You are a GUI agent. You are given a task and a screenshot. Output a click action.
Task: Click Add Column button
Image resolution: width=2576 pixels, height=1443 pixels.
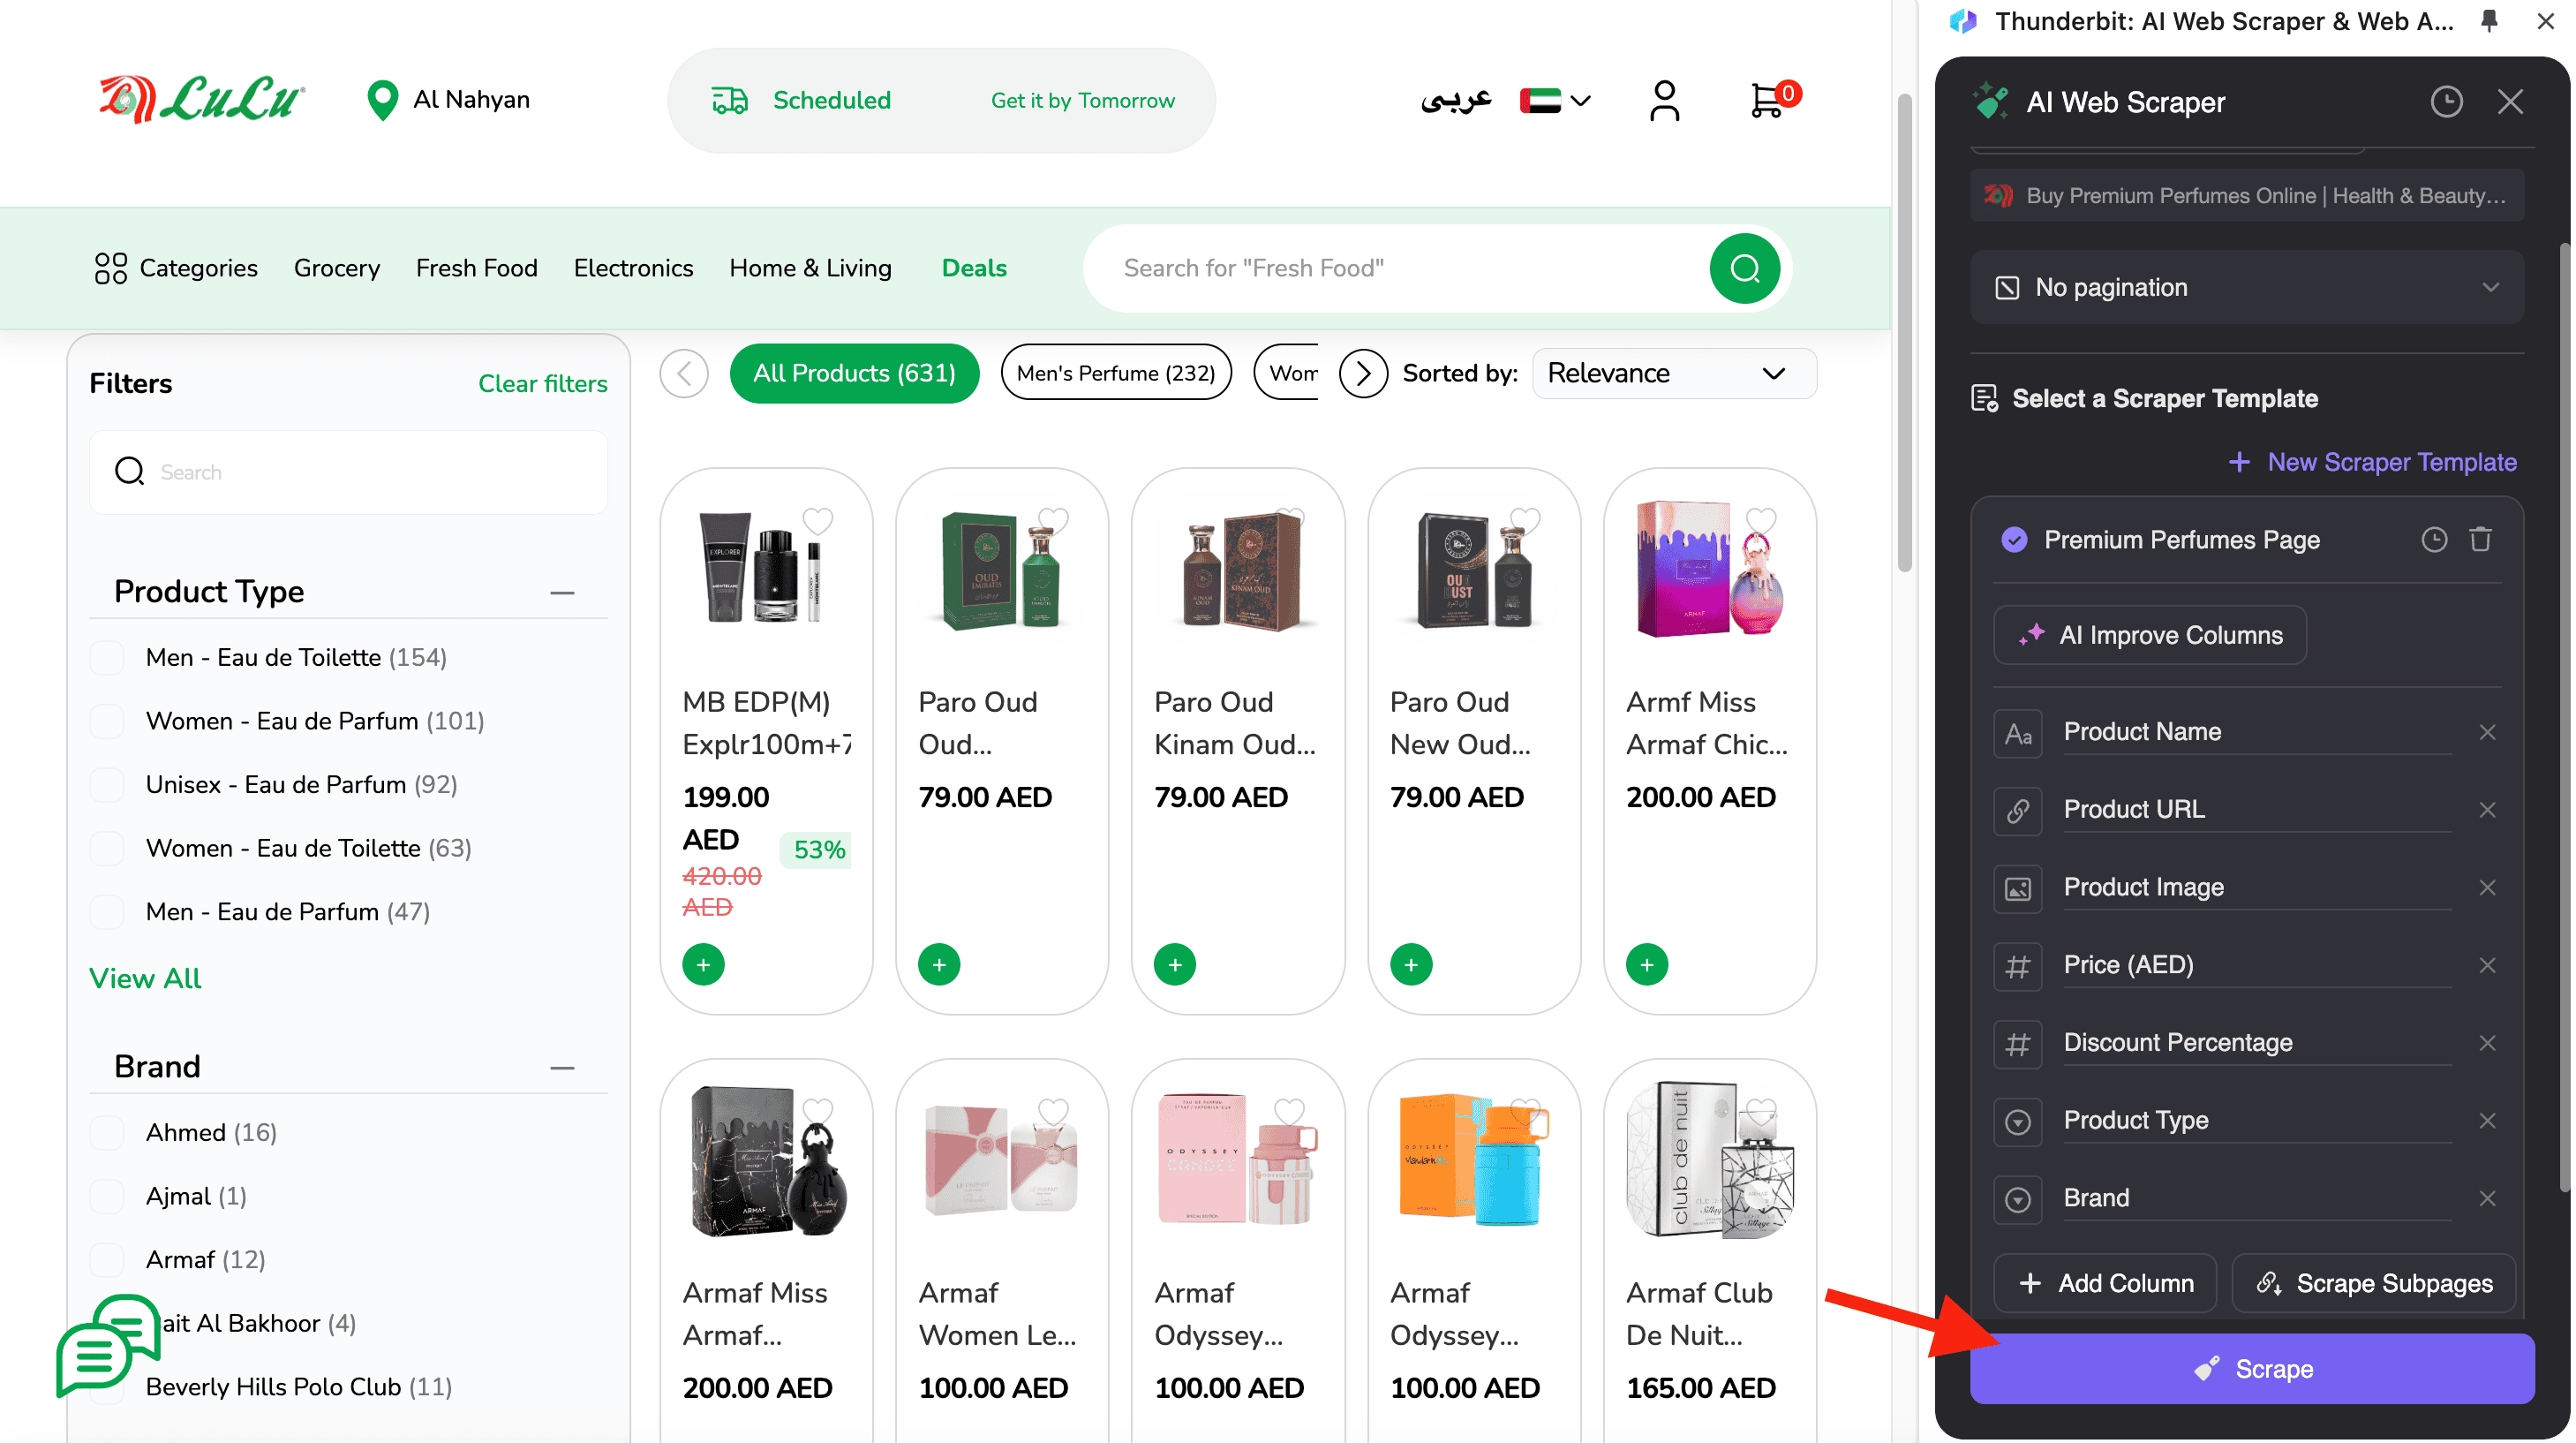(2105, 1283)
